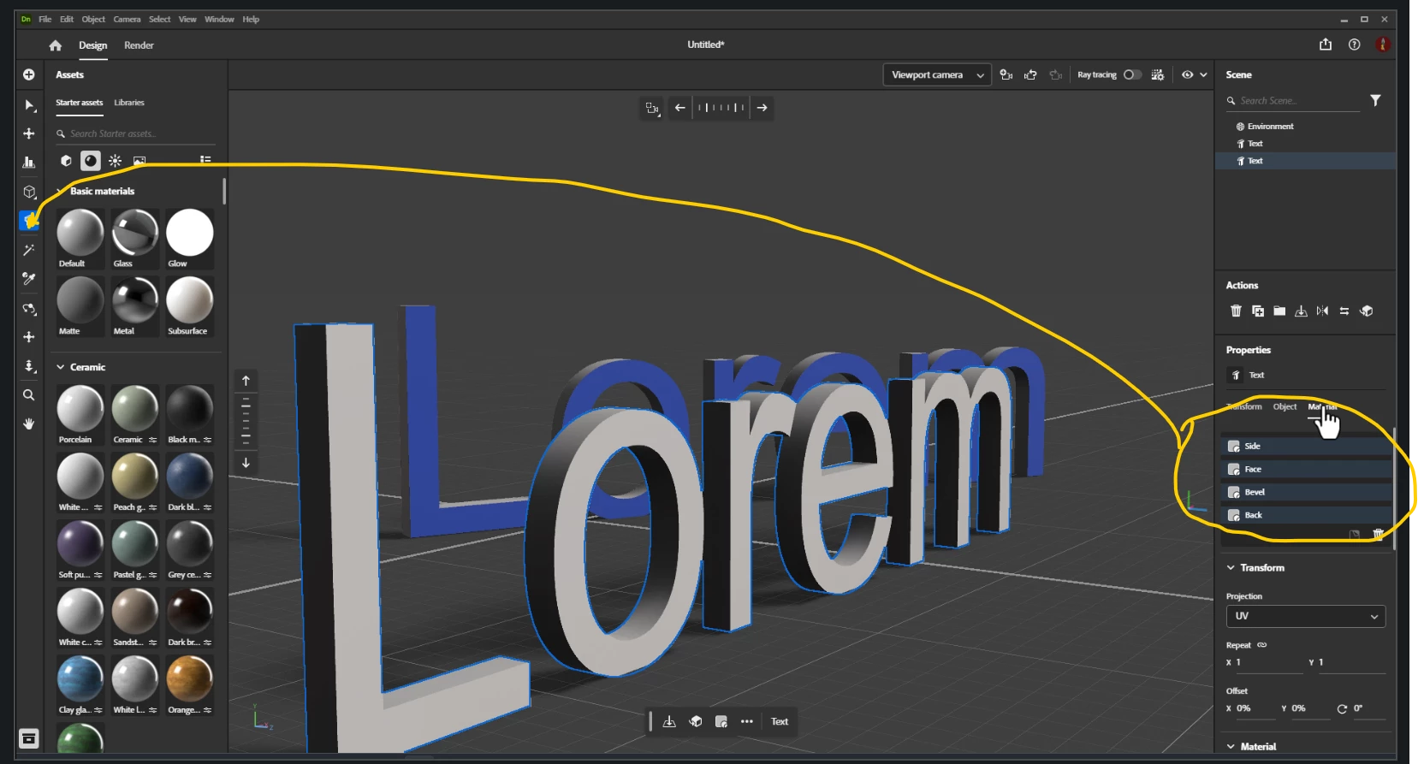1418x764 pixels.
Task: Click the Offset rotation degrees field
Action: coord(1368,708)
